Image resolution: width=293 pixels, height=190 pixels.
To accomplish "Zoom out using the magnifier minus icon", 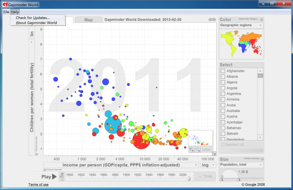I will pyautogui.click(x=197, y=149).
